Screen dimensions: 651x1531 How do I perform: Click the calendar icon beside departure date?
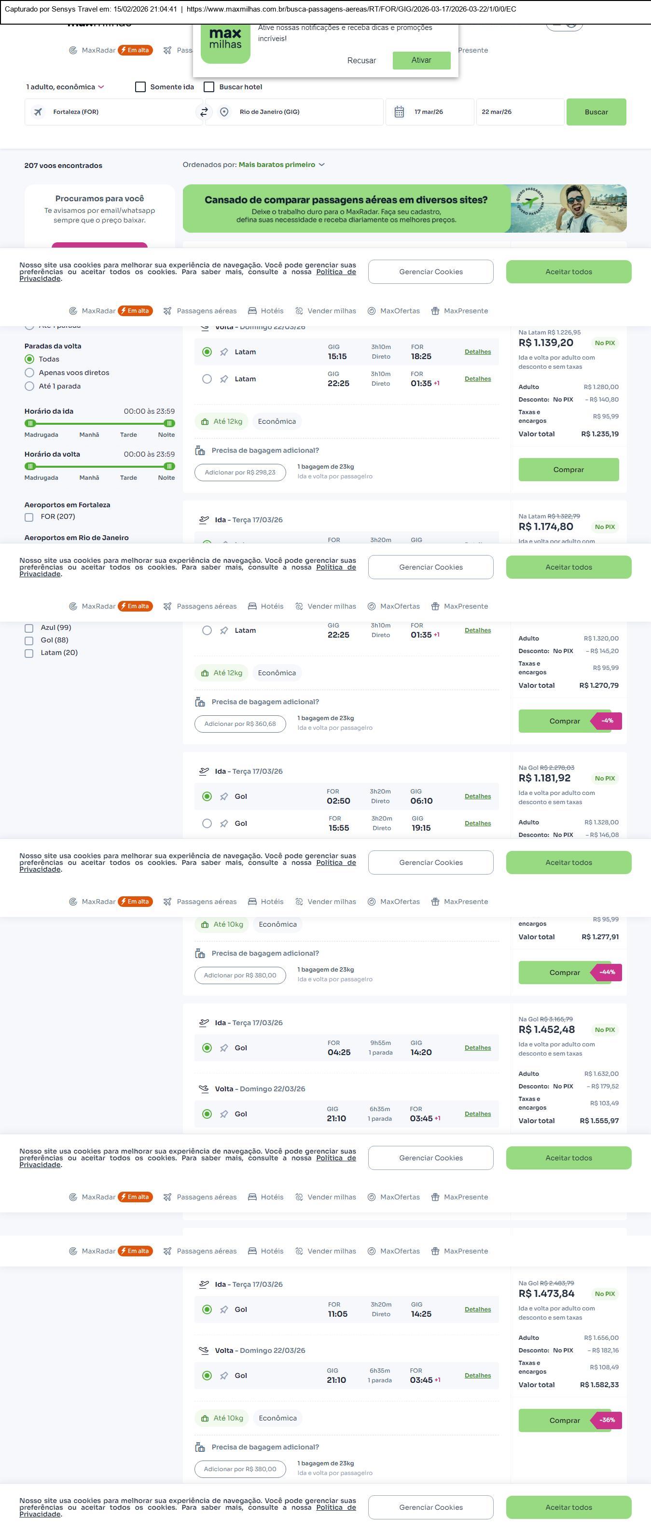pos(399,111)
